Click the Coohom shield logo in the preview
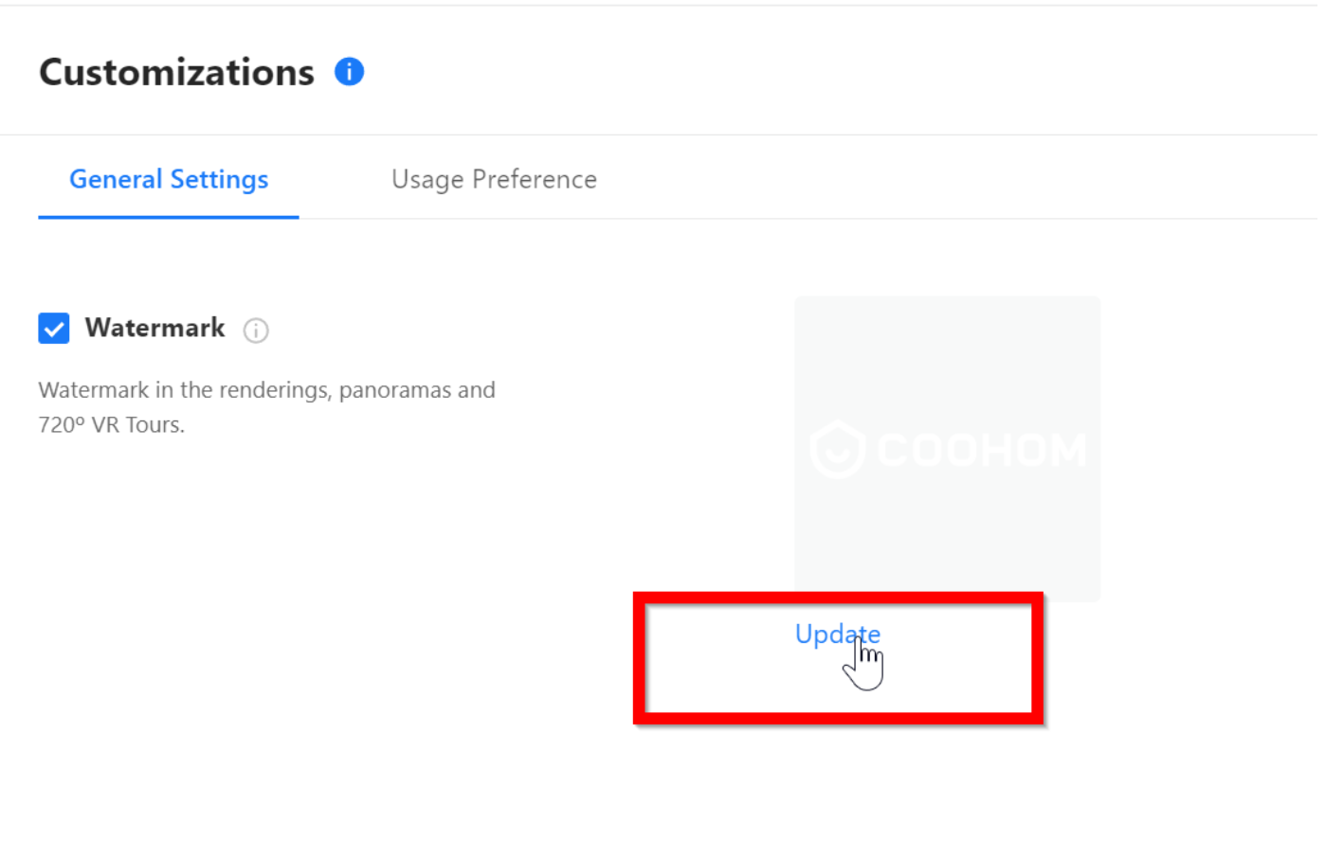Viewport: 1344px width, 858px height. tap(838, 449)
